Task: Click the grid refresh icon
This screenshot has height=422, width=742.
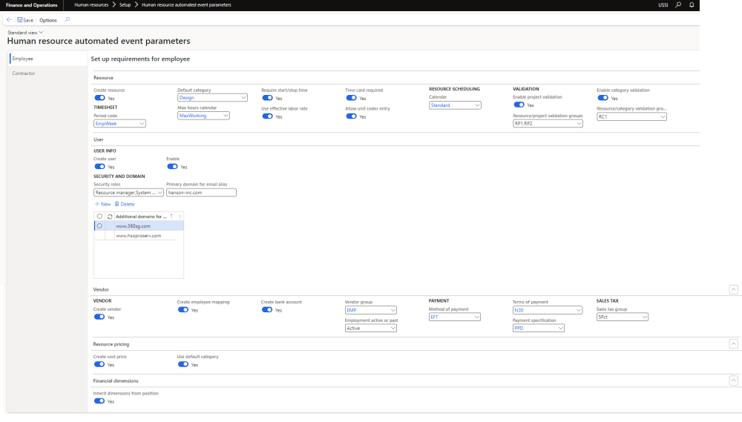Action: click(110, 216)
